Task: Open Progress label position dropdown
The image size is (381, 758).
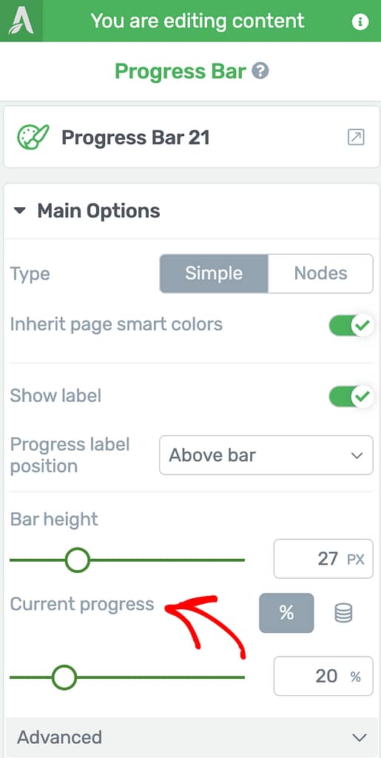Action: (266, 455)
